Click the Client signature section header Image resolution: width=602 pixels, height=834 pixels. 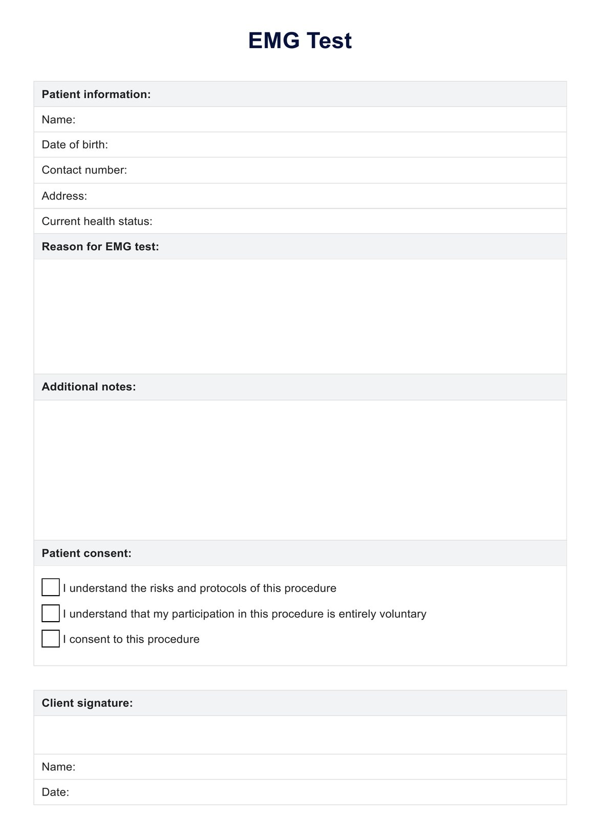point(87,703)
